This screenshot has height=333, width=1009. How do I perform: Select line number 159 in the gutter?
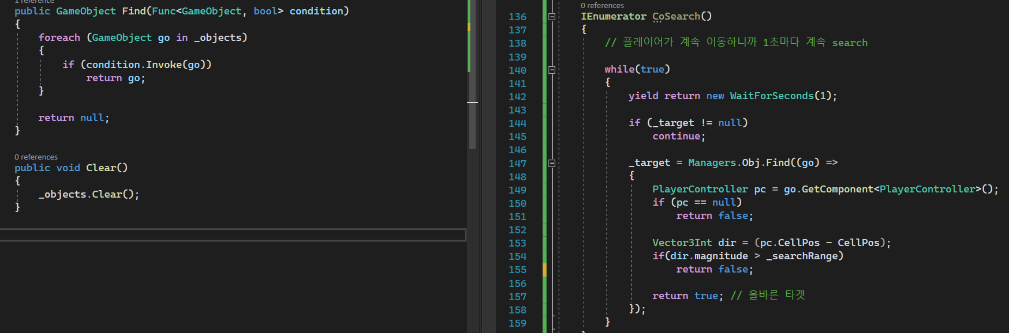(517, 323)
